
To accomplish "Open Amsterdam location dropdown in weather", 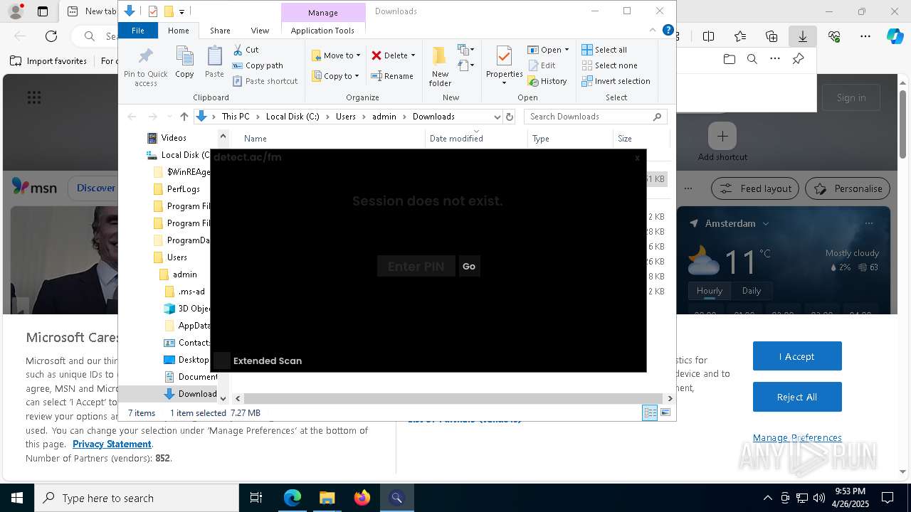I will (x=766, y=223).
